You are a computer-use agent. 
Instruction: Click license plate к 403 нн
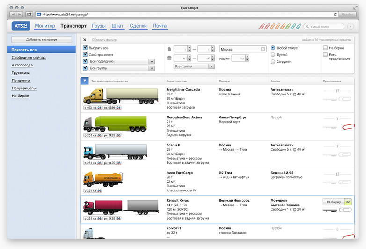coord(93,108)
